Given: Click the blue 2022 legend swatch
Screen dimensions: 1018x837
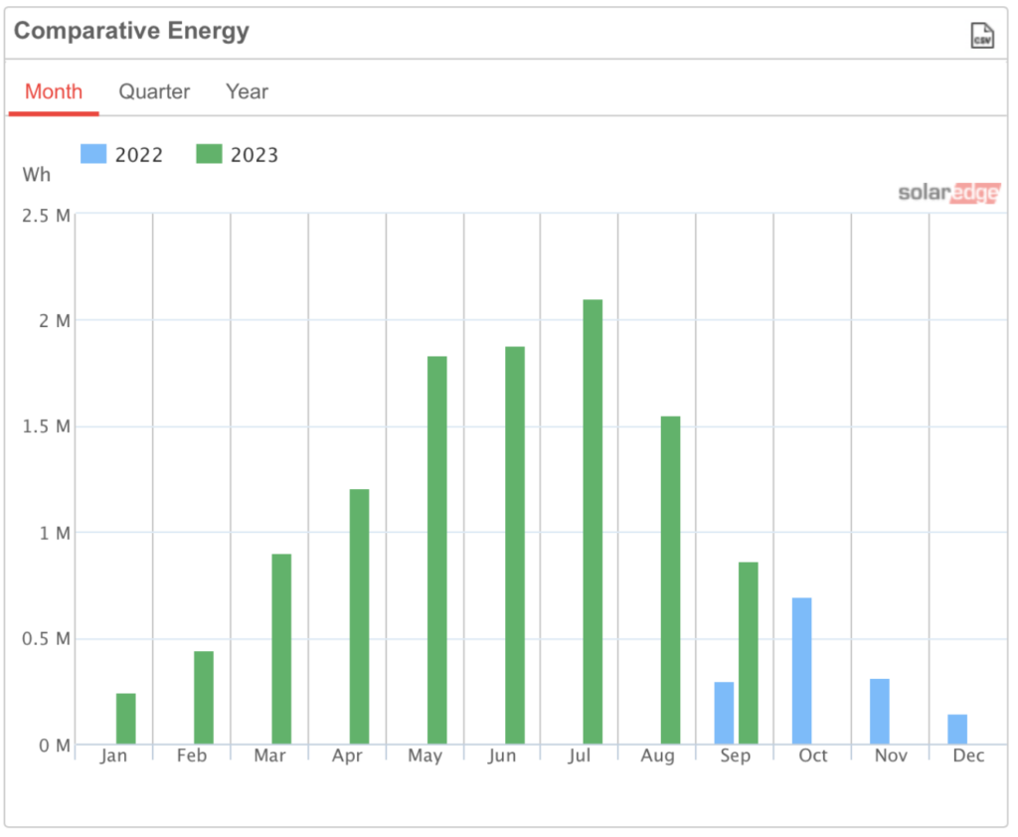Looking at the screenshot, I should point(92,154).
